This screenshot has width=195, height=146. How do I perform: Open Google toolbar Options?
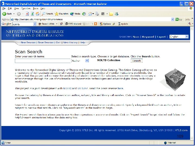click(x=105, y=24)
